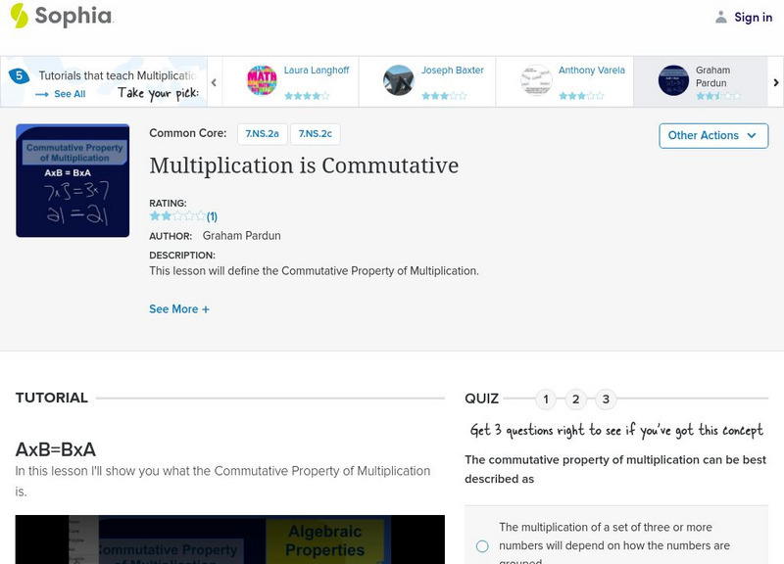This screenshot has width=784, height=564.
Task: Click Laura Langhoff's four-star rating
Action: coord(309,96)
